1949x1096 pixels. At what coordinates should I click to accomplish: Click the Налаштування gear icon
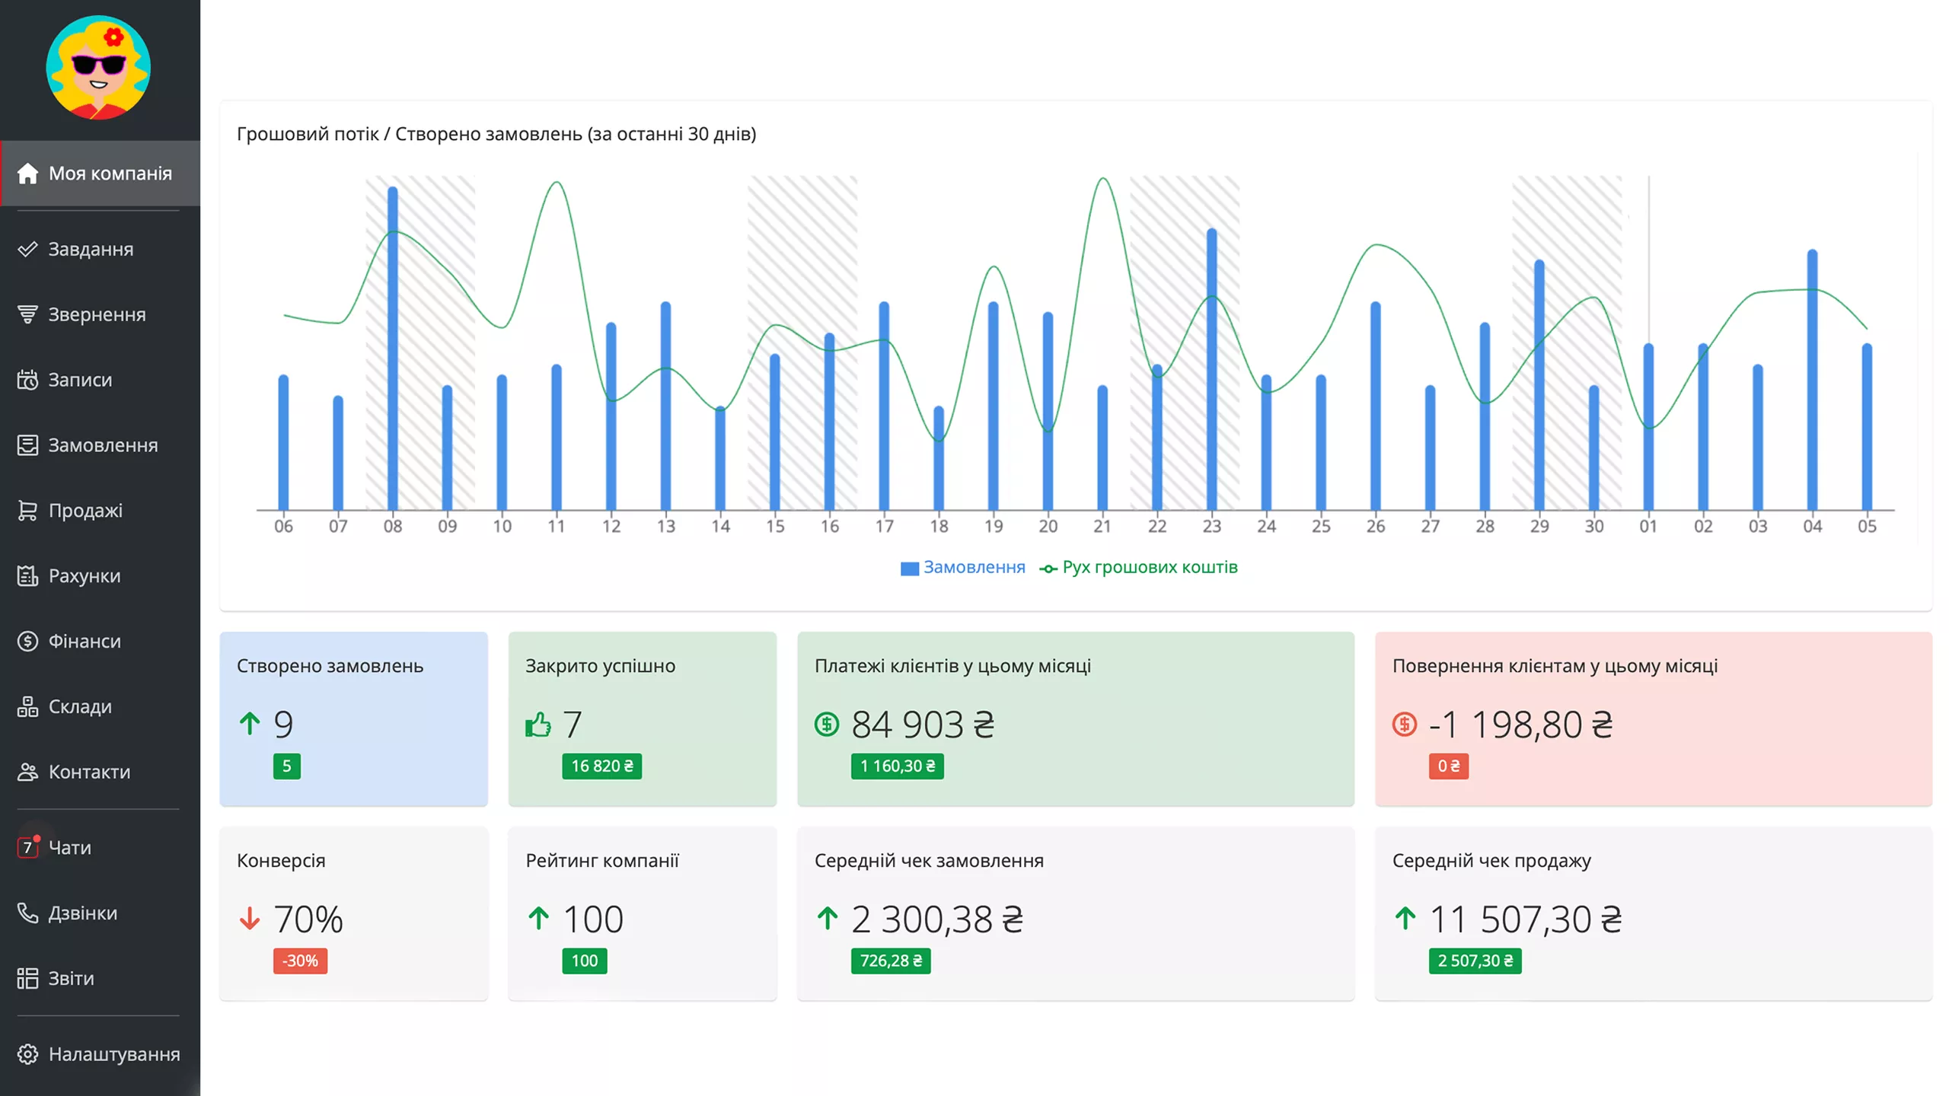(27, 1054)
